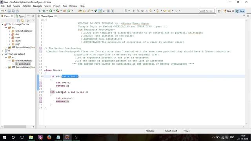Open the Debug configurations dropdown arrow
The width and height of the screenshot is (251, 141).
coord(47,11)
